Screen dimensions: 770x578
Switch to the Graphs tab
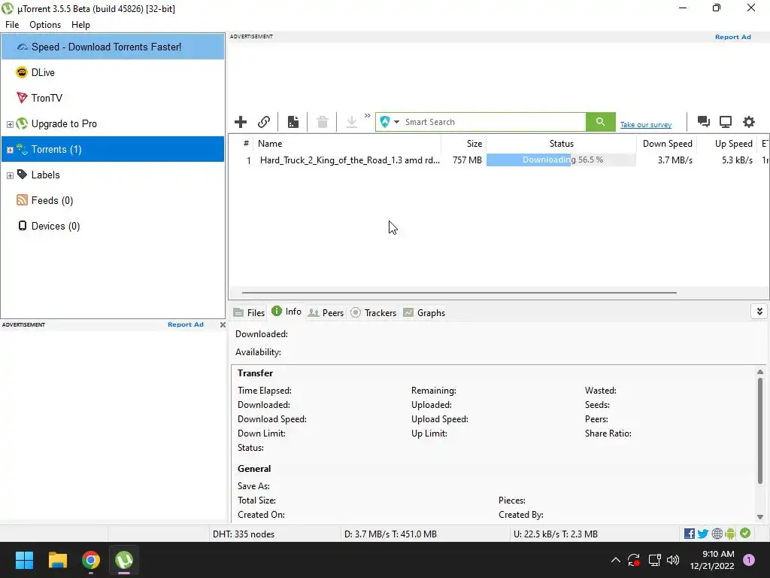[x=424, y=312]
